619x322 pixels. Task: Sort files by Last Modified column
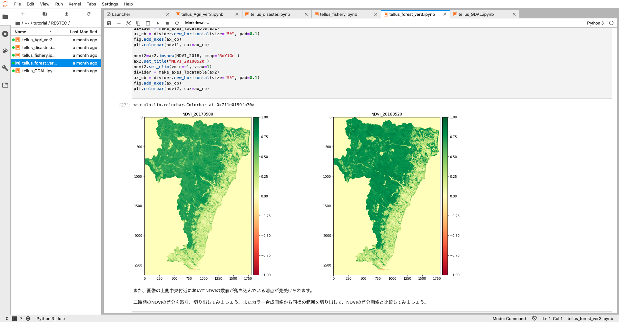79,32
